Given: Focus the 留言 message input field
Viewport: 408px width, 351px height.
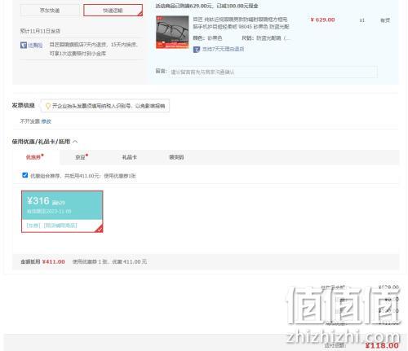Looking at the screenshot, I should pos(273,72).
